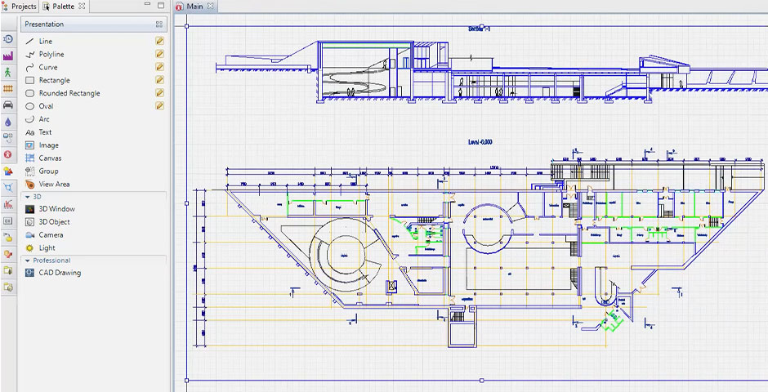This screenshot has height=392, width=768.
Task: Select the Main editor tab
Action: pos(194,7)
